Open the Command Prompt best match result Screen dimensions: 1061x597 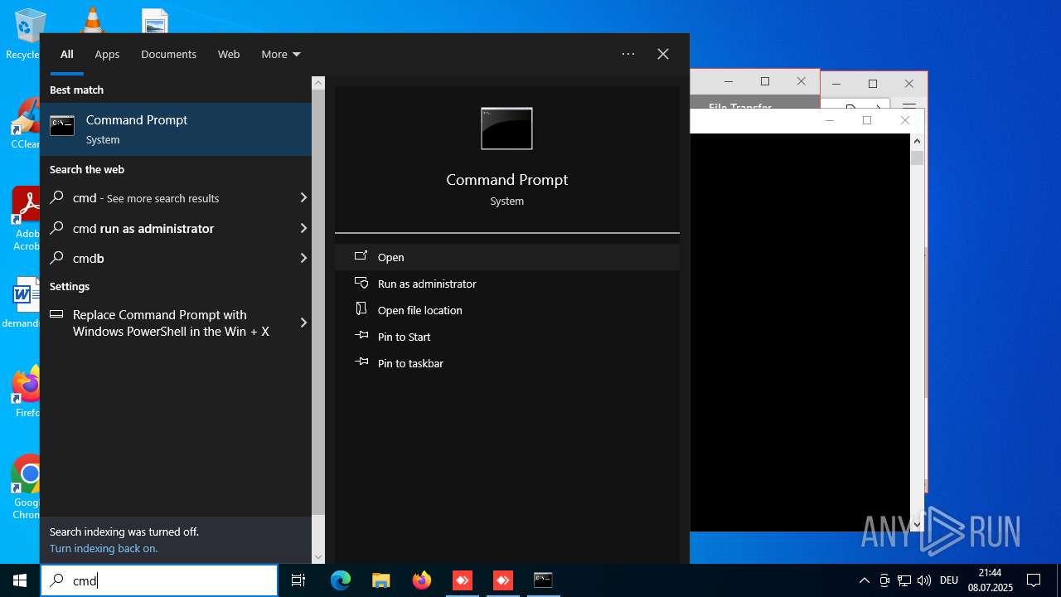(176, 129)
